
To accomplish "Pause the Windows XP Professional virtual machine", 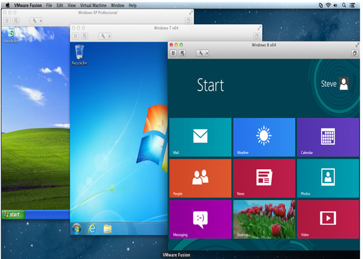I will [7, 21].
